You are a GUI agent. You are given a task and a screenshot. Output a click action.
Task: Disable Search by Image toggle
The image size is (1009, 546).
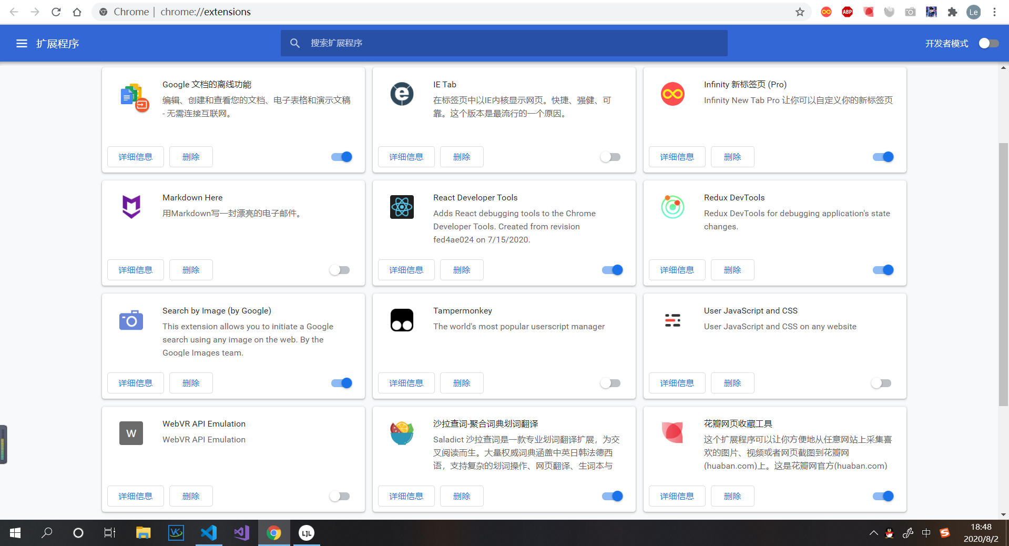[342, 383]
